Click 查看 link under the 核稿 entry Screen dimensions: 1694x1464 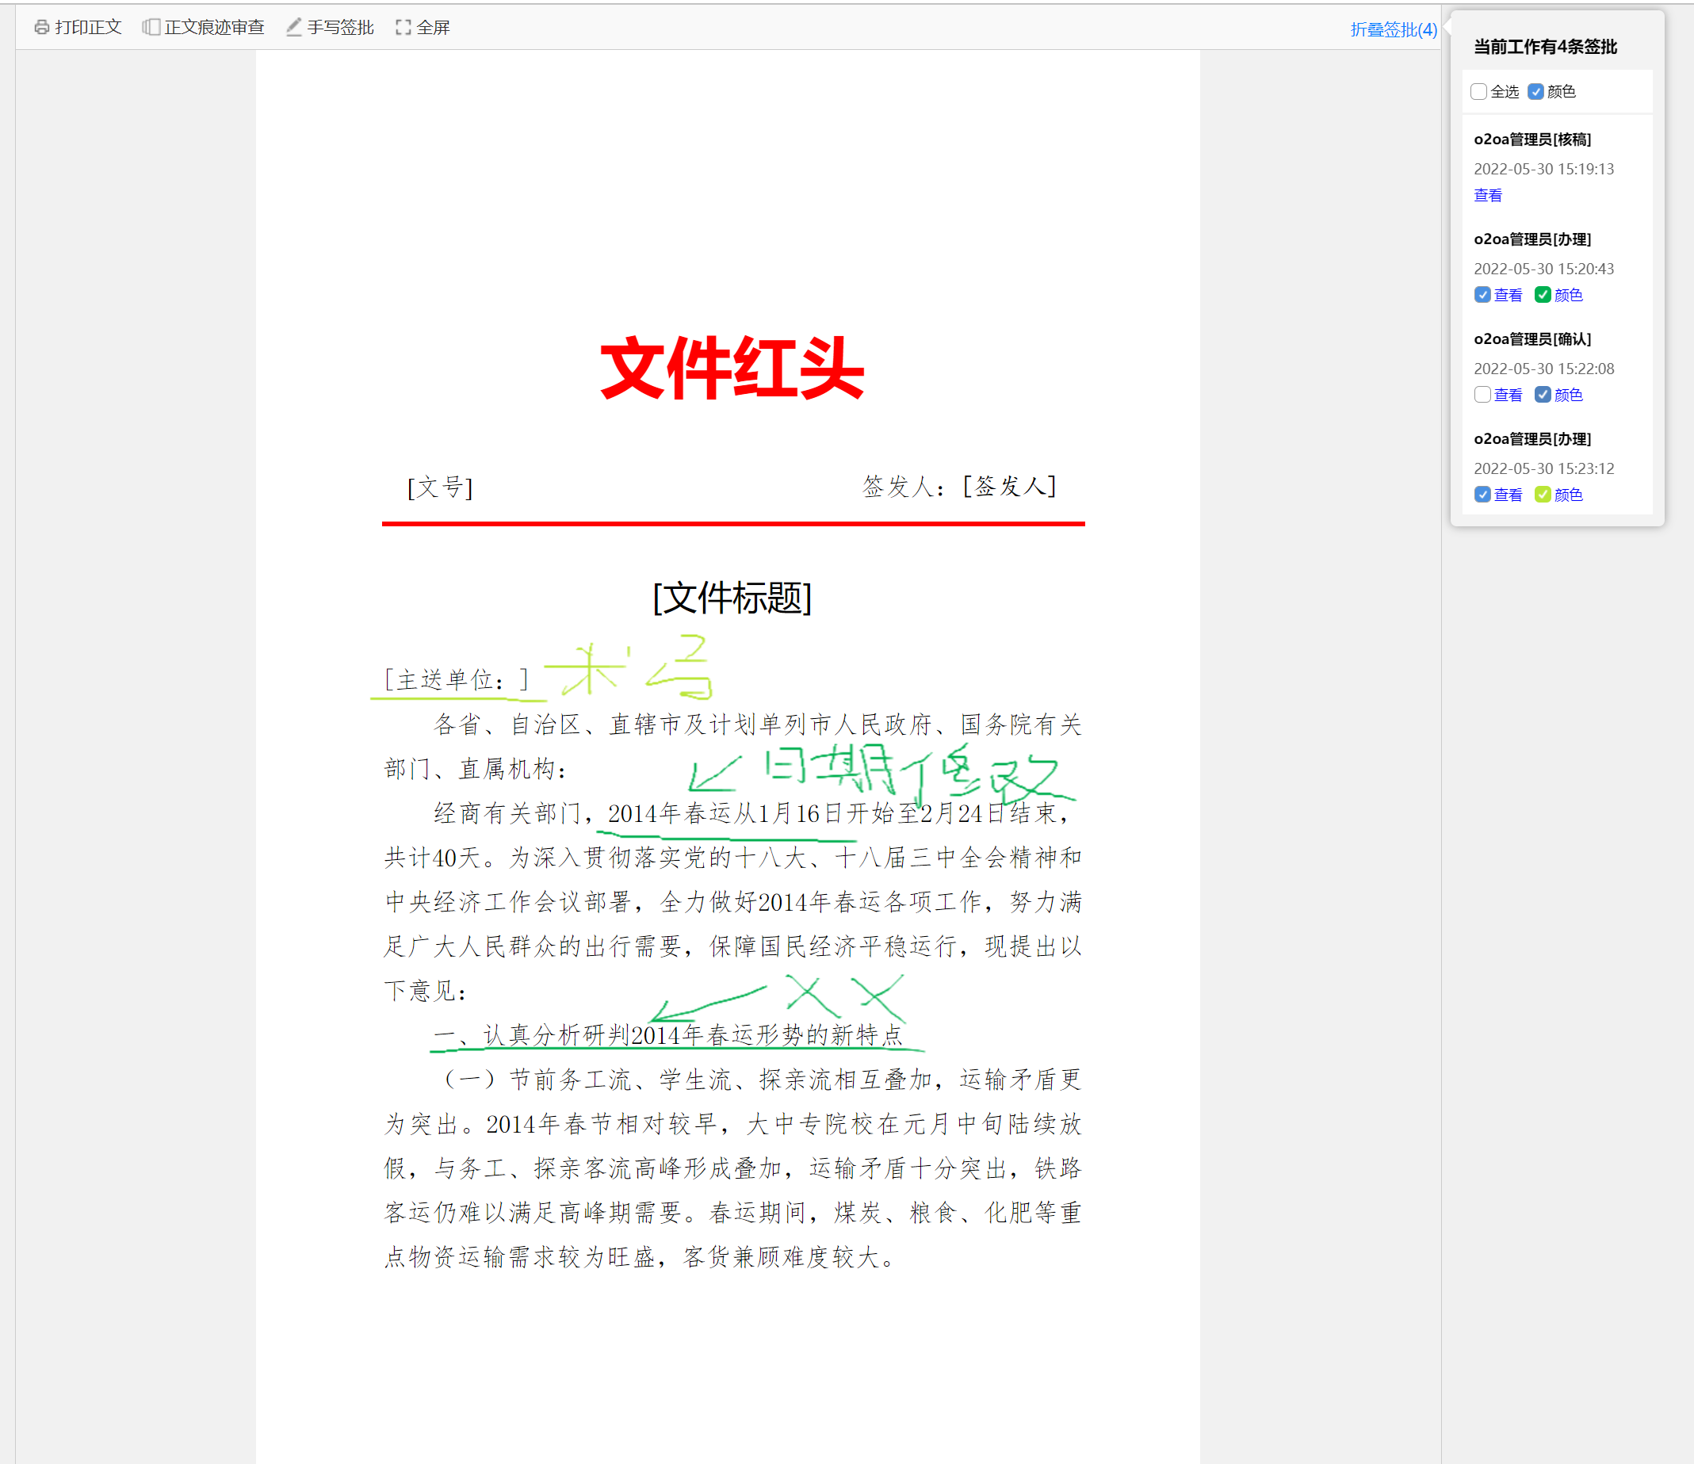click(1487, 195)
